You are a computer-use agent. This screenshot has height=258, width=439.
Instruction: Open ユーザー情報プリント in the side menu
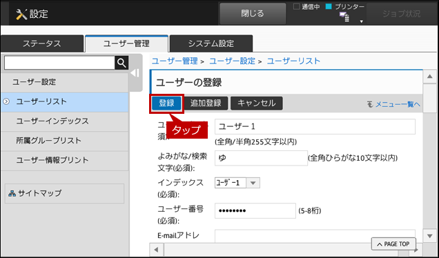[x=65, y=160]
